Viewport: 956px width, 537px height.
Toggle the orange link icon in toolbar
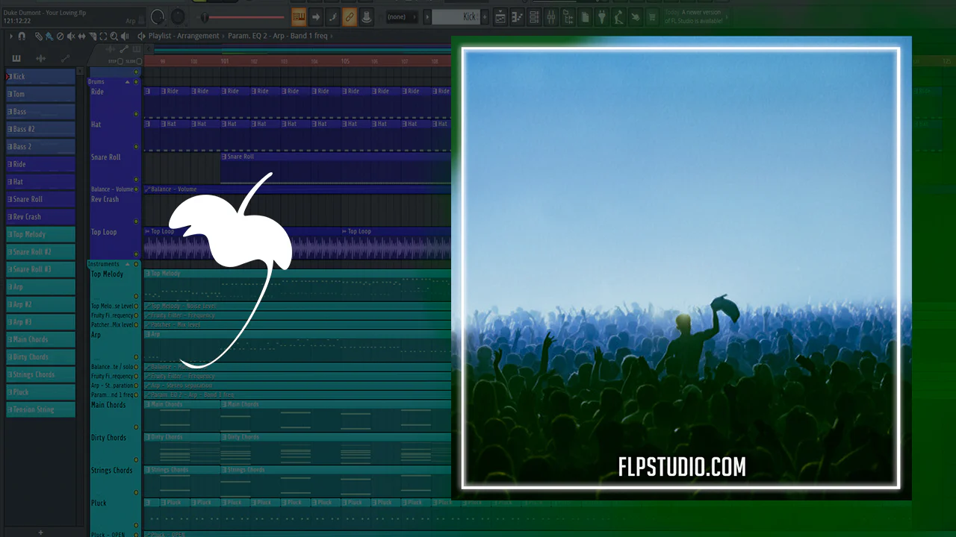pyautogui.click(x=349, y=16)
